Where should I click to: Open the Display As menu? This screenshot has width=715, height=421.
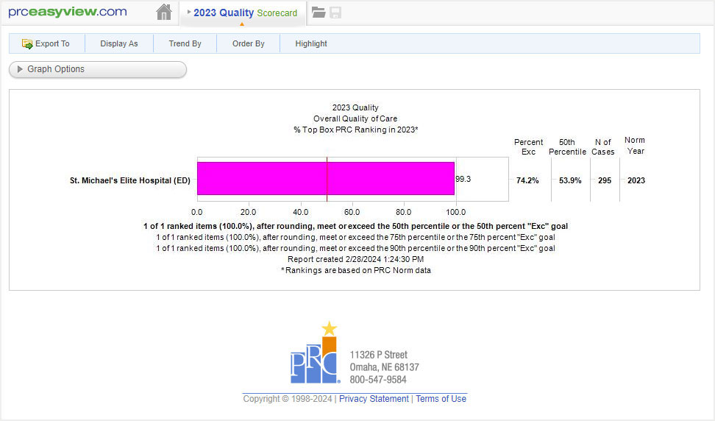click(118, 43)
